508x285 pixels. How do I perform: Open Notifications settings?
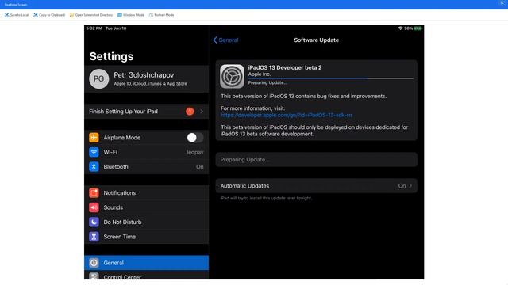click(146, 193)
